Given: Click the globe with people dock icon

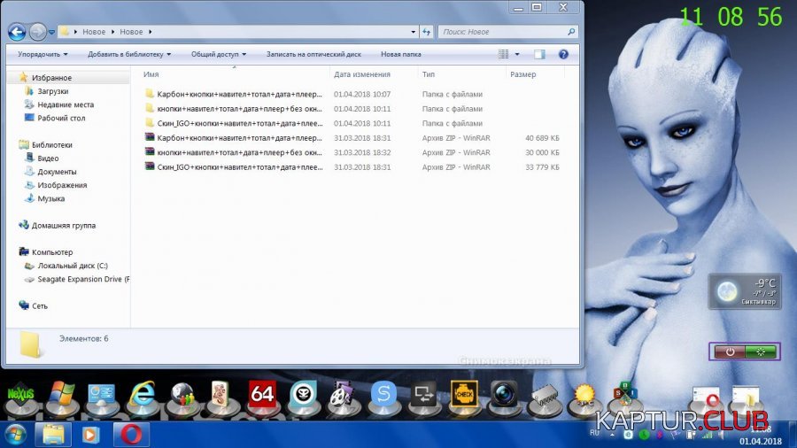Looking at the screenshot, I should pyautogui.click(x=182, y=395).
